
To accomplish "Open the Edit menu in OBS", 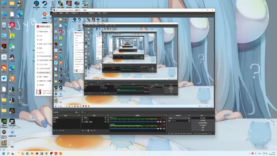I will point(61,13).
